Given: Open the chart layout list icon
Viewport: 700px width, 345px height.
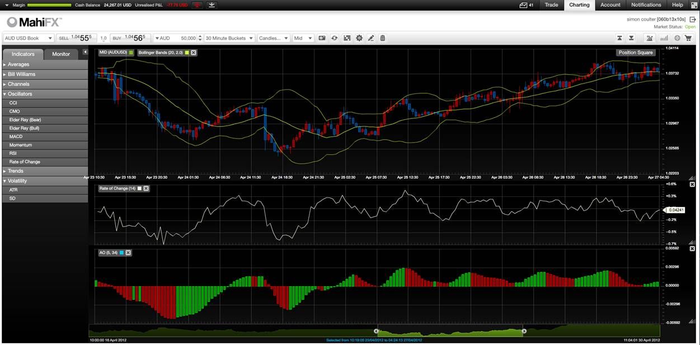Looking at the screenshot, I should pyautogui.click(x=347, y=38).
